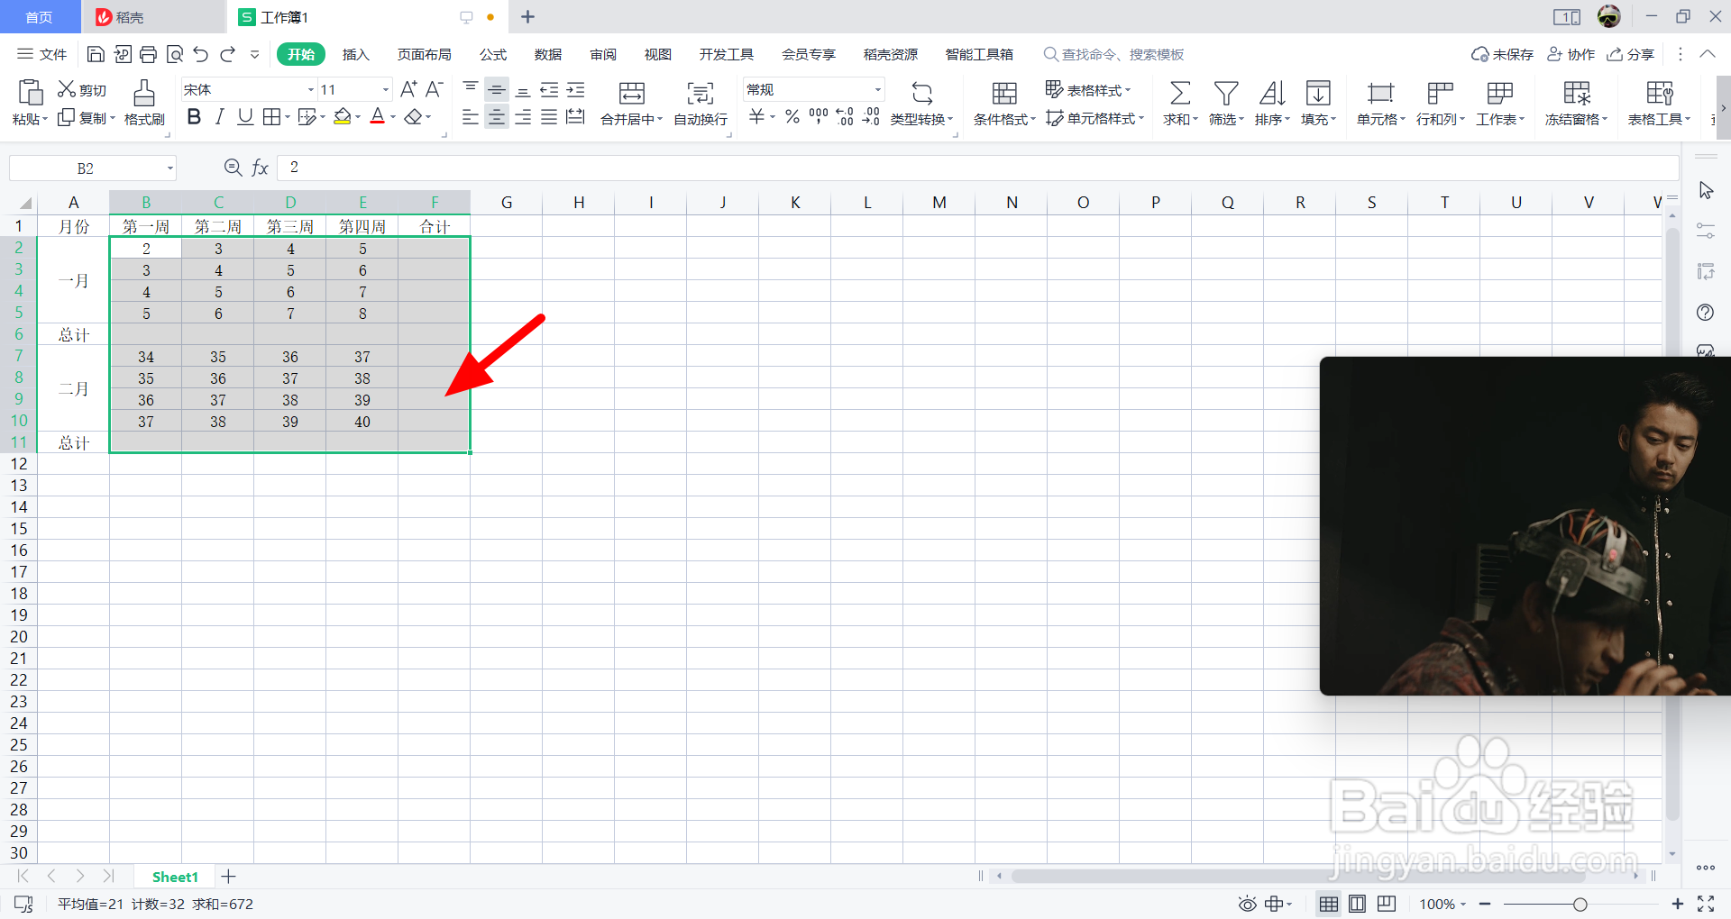
Task: Open the 页面布局 ribbon tab
Action: click(425, 55)
